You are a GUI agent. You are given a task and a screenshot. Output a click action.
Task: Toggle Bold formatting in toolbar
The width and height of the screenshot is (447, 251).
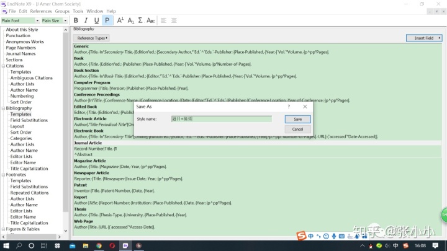click(x=76, y=20)
